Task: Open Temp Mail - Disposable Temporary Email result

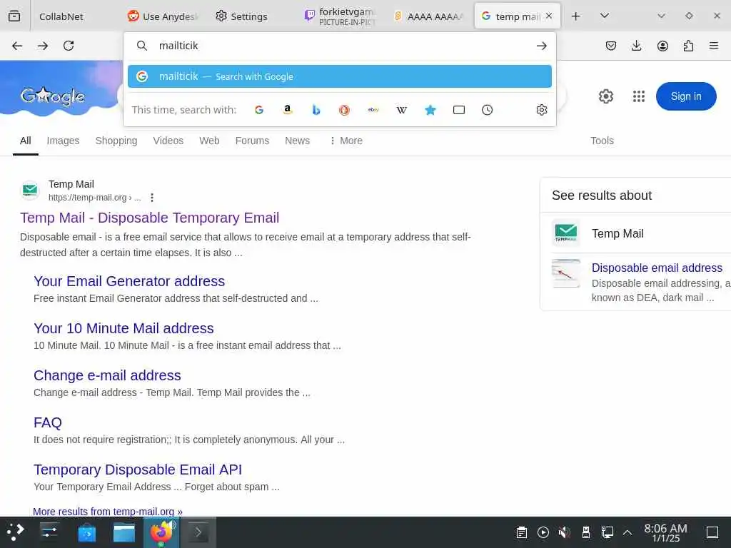Action: (x=150, y=218)
